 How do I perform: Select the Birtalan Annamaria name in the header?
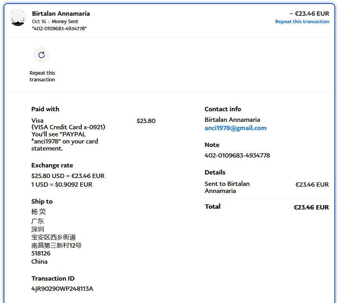[61, 13]
